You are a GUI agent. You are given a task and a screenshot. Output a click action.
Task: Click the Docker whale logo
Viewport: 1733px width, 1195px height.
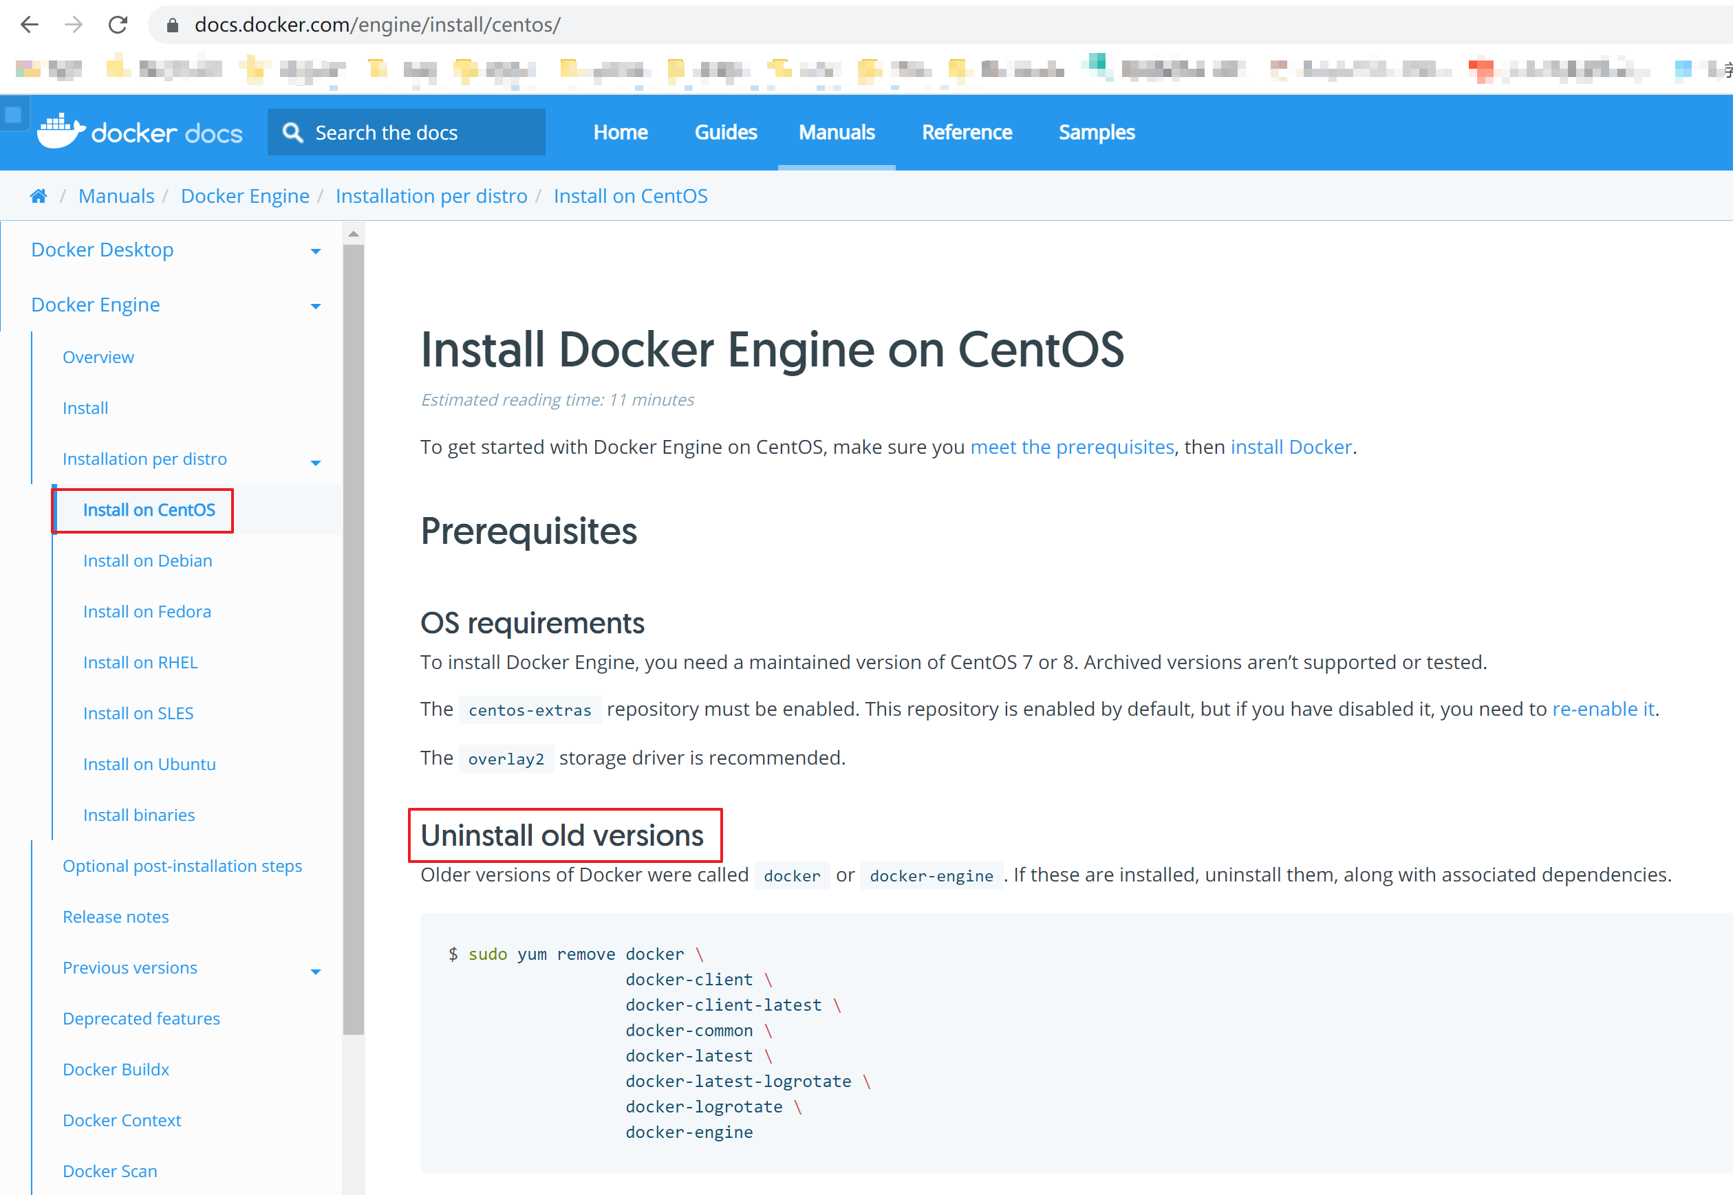61,131
